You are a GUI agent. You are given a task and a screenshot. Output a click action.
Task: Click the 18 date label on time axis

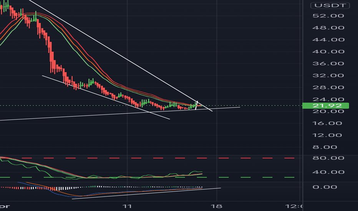coord(216,206)
